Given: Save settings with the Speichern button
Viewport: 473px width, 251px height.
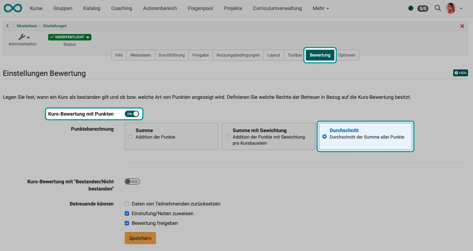Looking at the screenshot, I should 140,238.
